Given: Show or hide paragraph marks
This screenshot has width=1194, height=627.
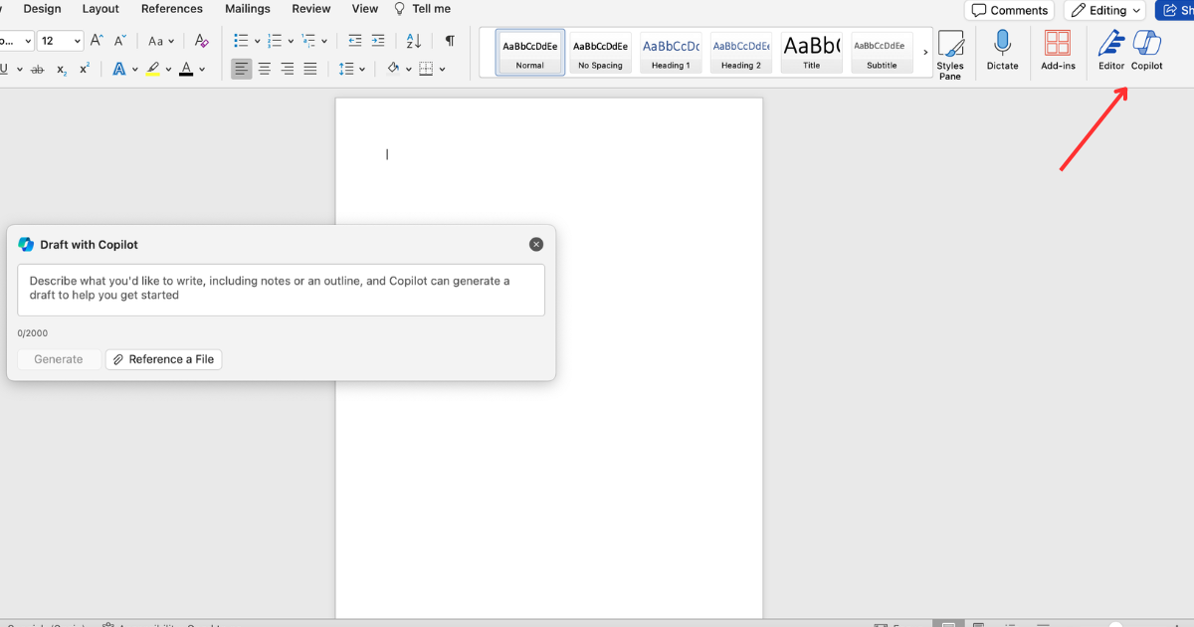Looking at the screenshot, I should 450,41.
